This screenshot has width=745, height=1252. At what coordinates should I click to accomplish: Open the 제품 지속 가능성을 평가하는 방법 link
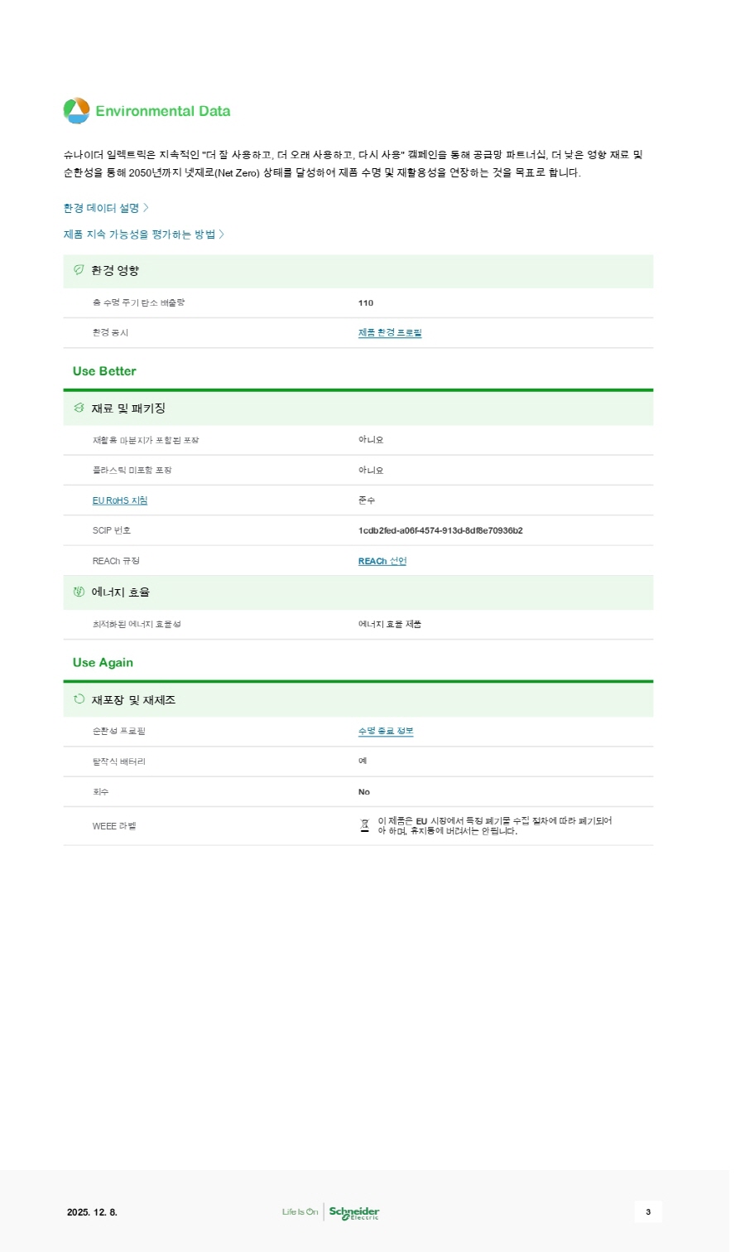(x=139, y=234)
